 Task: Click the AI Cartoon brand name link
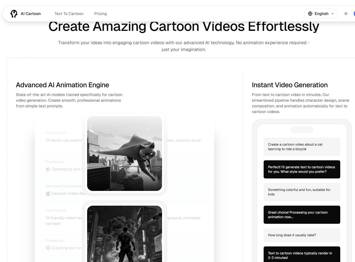tap(31, 13)
